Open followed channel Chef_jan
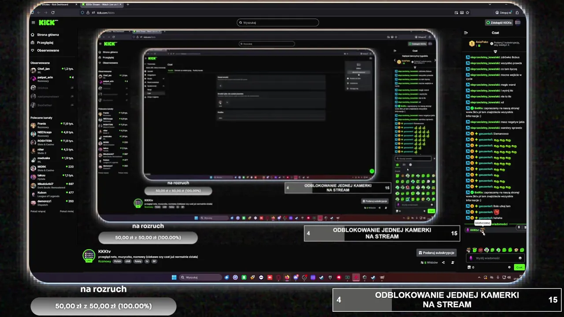The height and width of the screenshot is (317, 564). pyautogui.click(x=52, y=70)
